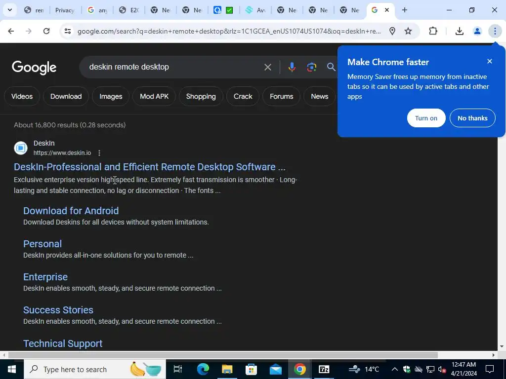The width and height of the screenshot is (506, 379).
Task: Switch to the first 'ren' tab
Action: click(x=34, y=10)
